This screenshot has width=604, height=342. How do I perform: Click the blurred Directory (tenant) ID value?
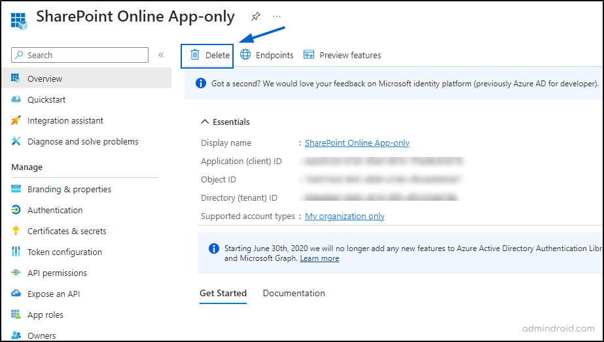point(382,198)
